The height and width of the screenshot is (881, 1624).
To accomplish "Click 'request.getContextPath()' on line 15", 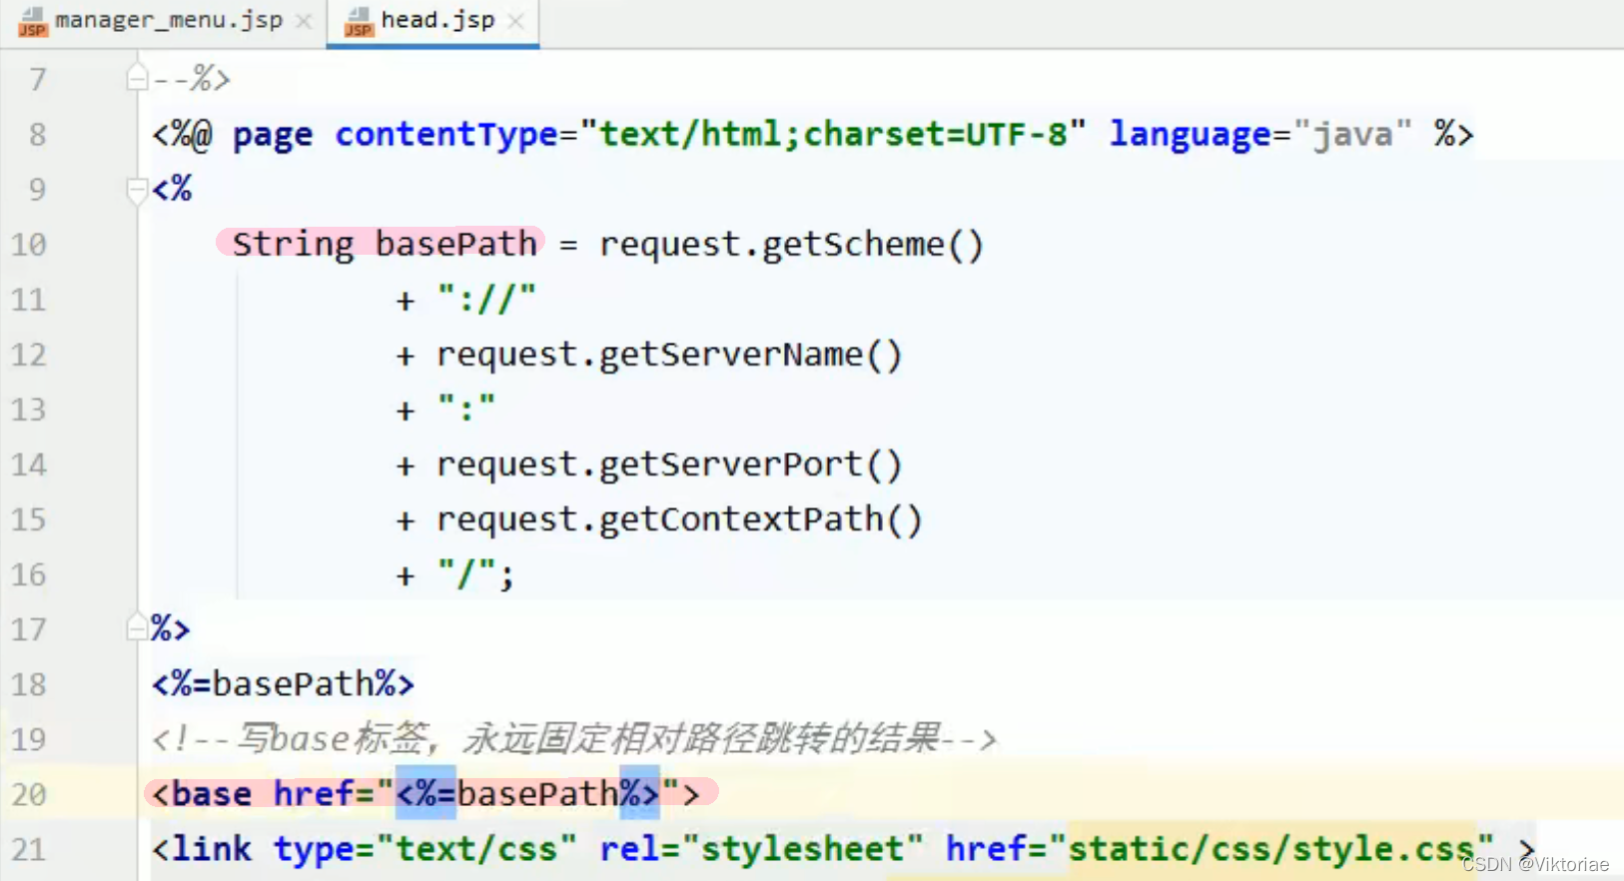I will (x=679, y=518).
